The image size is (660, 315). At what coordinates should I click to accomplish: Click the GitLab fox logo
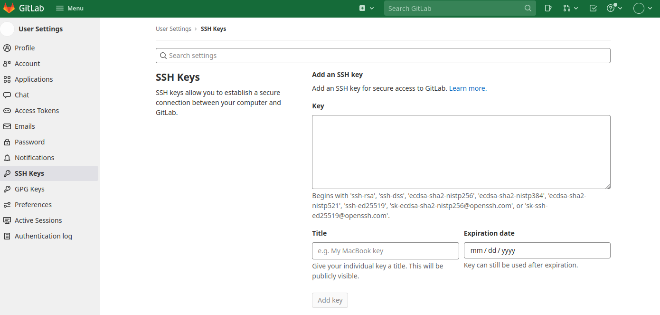tap(9, 9)
